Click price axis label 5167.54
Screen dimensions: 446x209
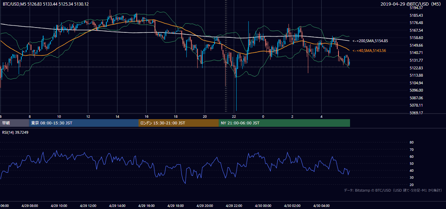pos(416,30)
